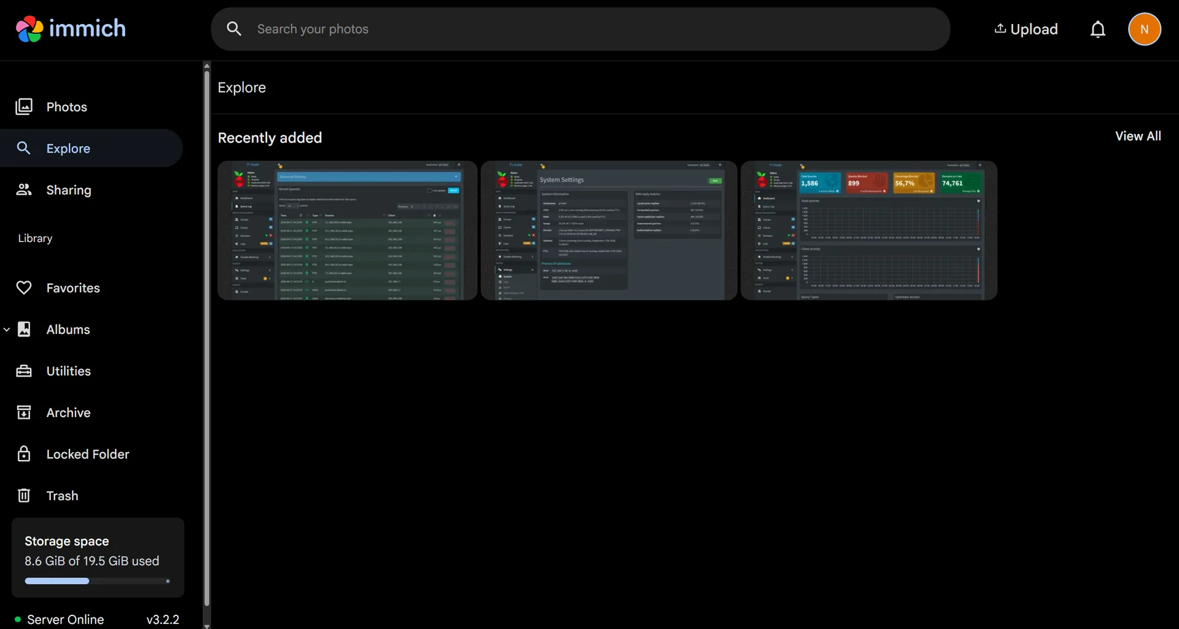Click the Favorites heart icon
Image resolution: width=1179 pixels, height=629 pixels.
coord(24,287)
